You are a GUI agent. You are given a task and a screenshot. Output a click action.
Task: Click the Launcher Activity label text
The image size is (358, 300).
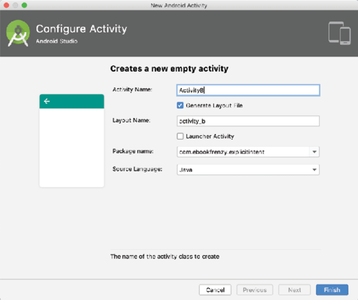coord(210,136)
